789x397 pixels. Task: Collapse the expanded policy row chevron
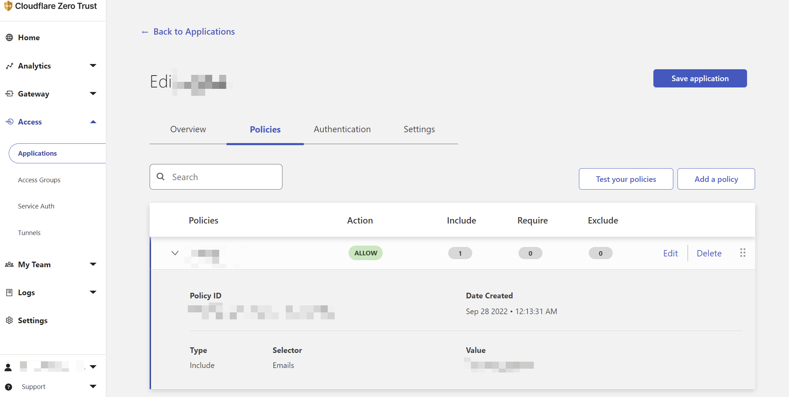point(175,253)
